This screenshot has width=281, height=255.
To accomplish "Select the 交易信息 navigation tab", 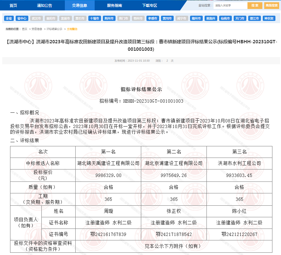I will click(80, 6).
